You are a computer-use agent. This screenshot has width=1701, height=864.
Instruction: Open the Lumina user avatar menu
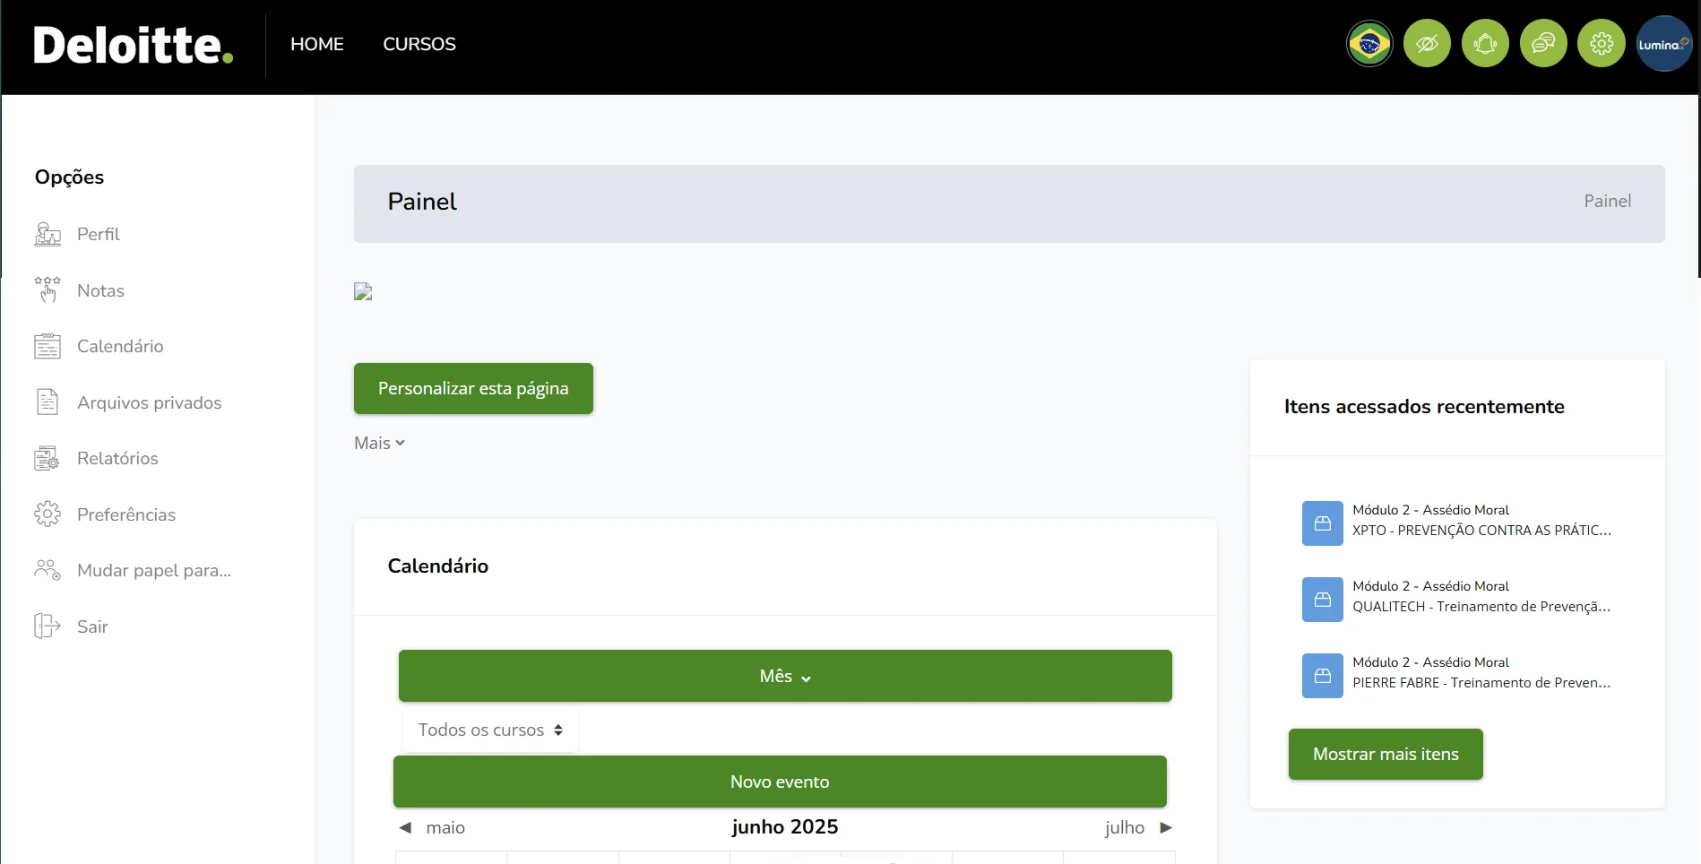1663,43
